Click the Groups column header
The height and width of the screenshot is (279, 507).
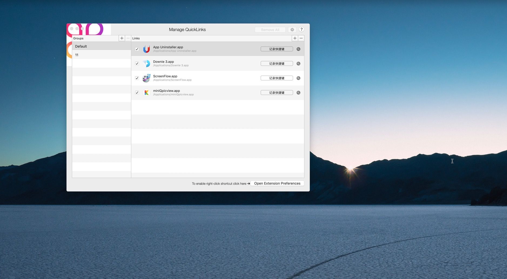(x=78, y=38)
